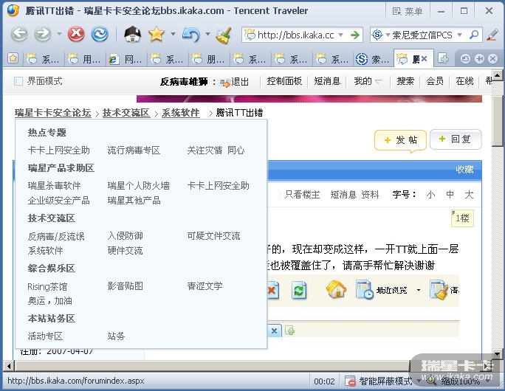This screenshot has height=391, width=505.
Task: Open the 控制面板 link
Action: point(284,81)
